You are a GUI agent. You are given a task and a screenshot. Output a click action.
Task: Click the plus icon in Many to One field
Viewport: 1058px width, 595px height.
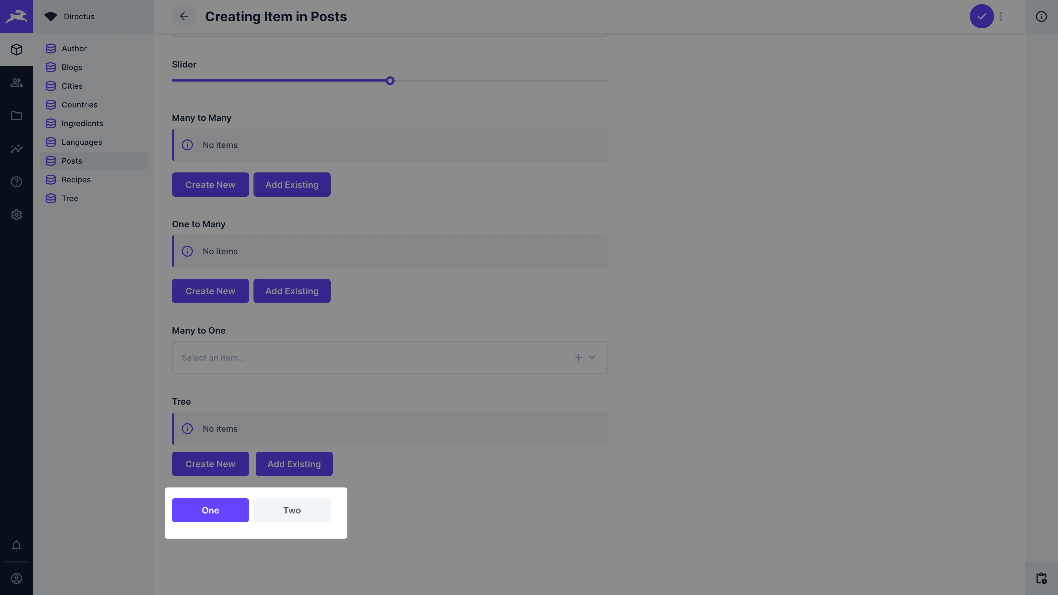point(578,357)
